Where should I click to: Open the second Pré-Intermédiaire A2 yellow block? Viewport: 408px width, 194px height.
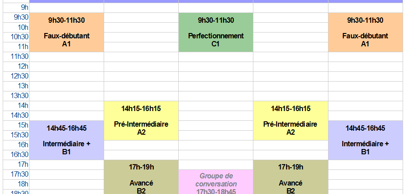click(x=290, y=121)
